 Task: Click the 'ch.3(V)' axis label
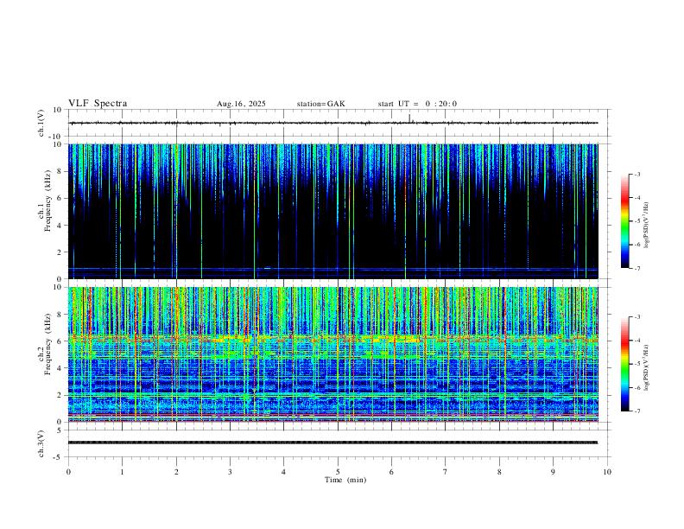[x=41, y=443]
